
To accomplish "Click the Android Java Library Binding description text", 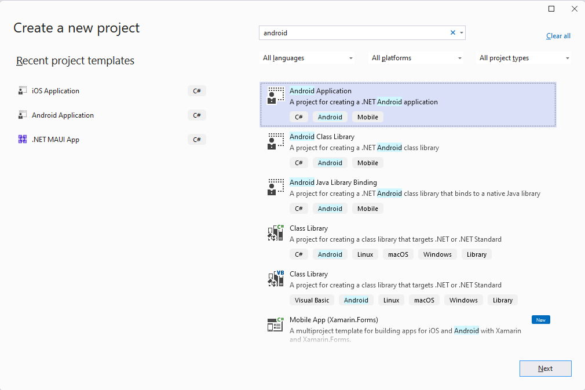I will (x=415, y=194).
